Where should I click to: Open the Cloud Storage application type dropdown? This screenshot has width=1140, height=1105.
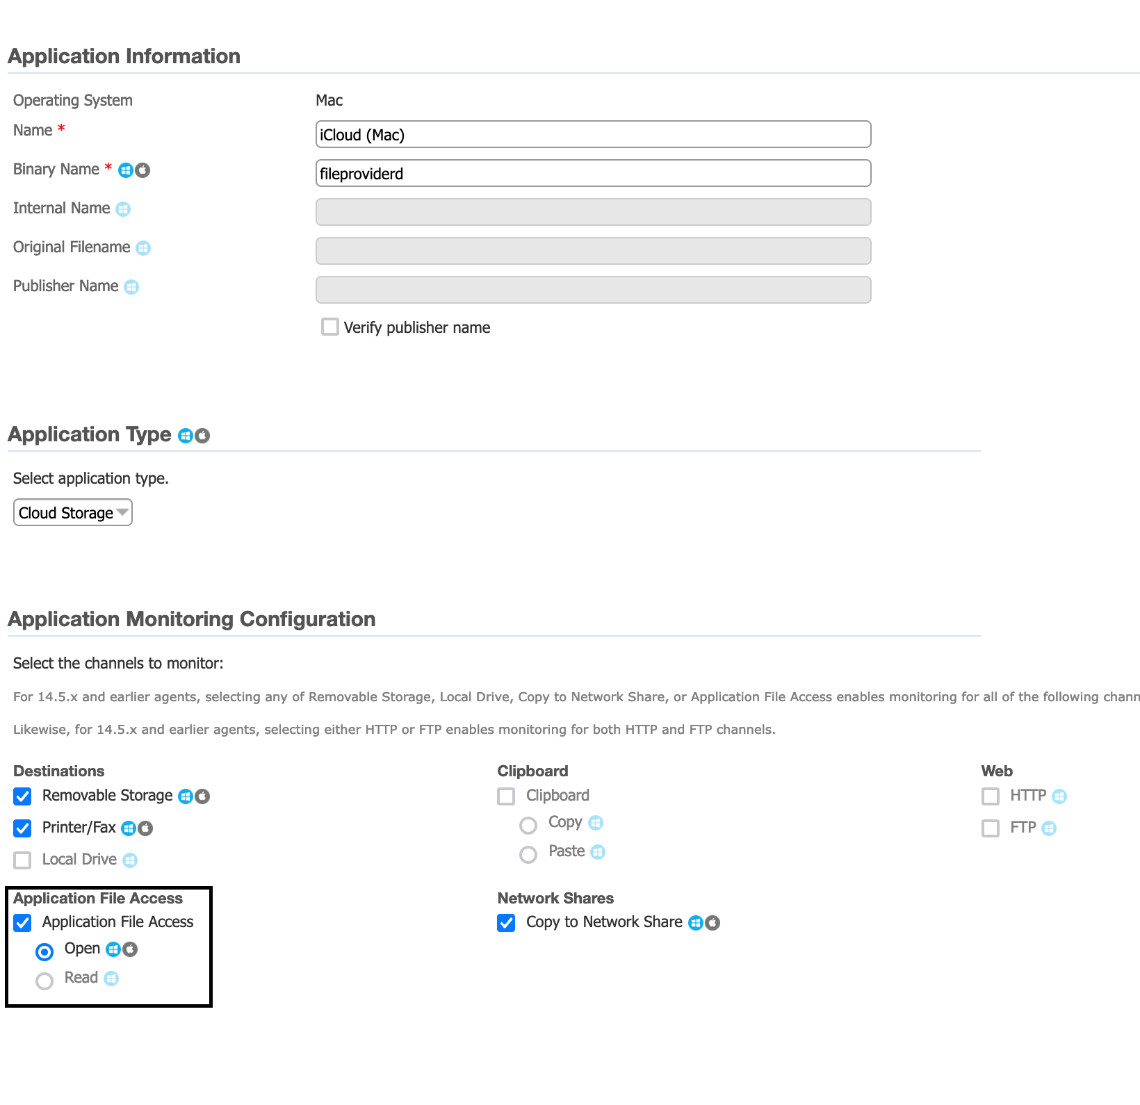coord(73,513)
